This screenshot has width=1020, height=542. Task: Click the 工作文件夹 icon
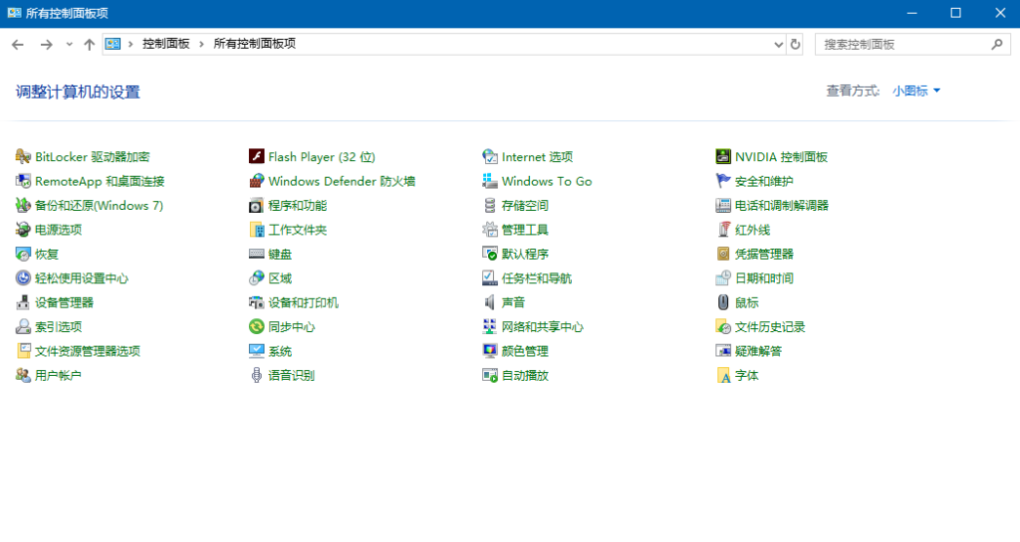(256, 229)
